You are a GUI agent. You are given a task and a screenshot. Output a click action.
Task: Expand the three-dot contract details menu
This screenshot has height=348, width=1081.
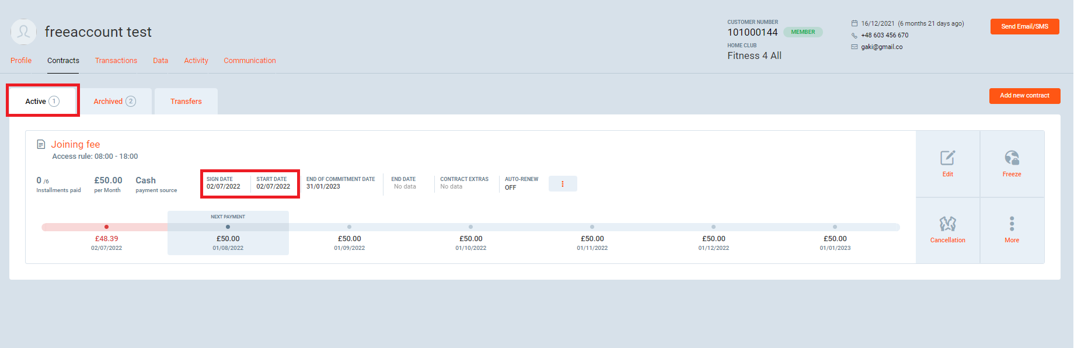(x=563, y=184)
